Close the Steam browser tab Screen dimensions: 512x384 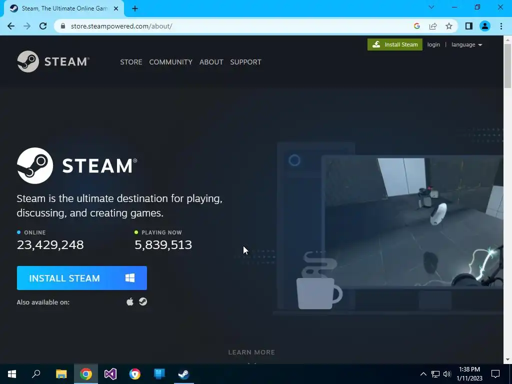pyautogui.click(x=116, y=8)
